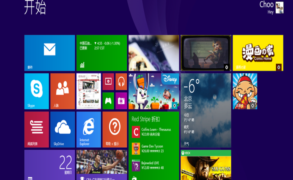Viewport: 293px width, 180px height.
Task: Open the Calendar tile showing 22
Action: 49,165
